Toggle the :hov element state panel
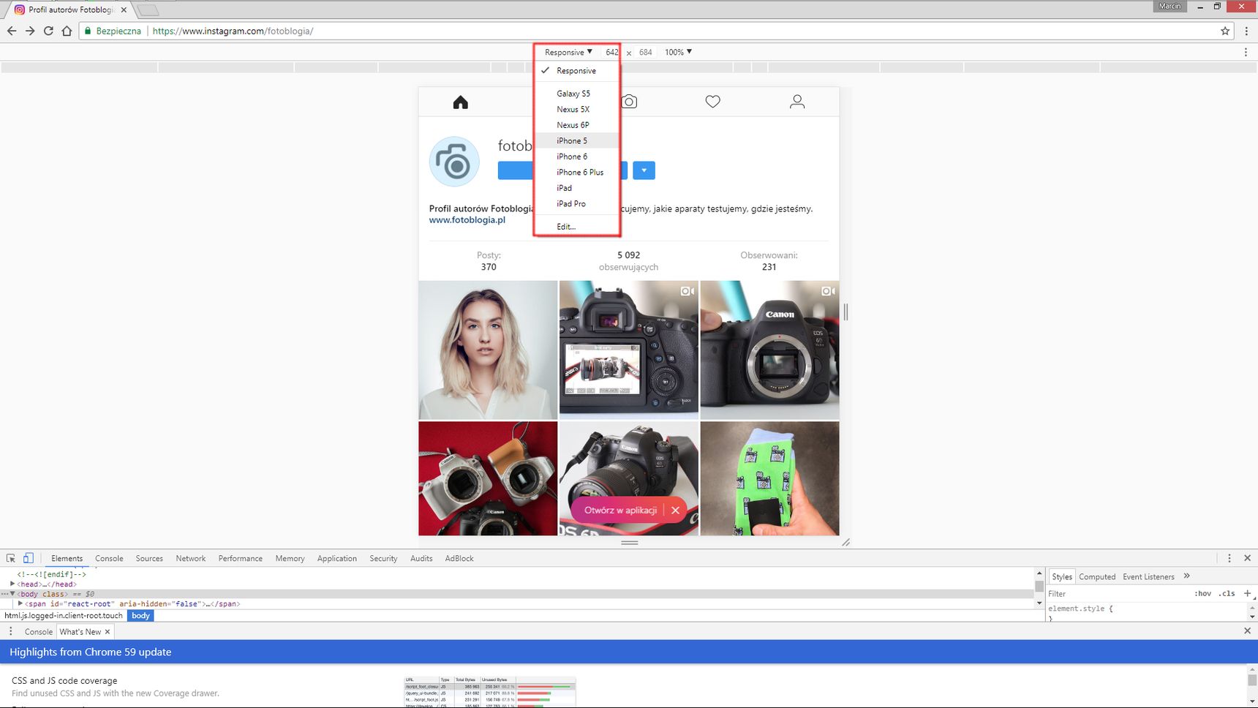Screen dimensions: 1258x708 pos(1203,593)
